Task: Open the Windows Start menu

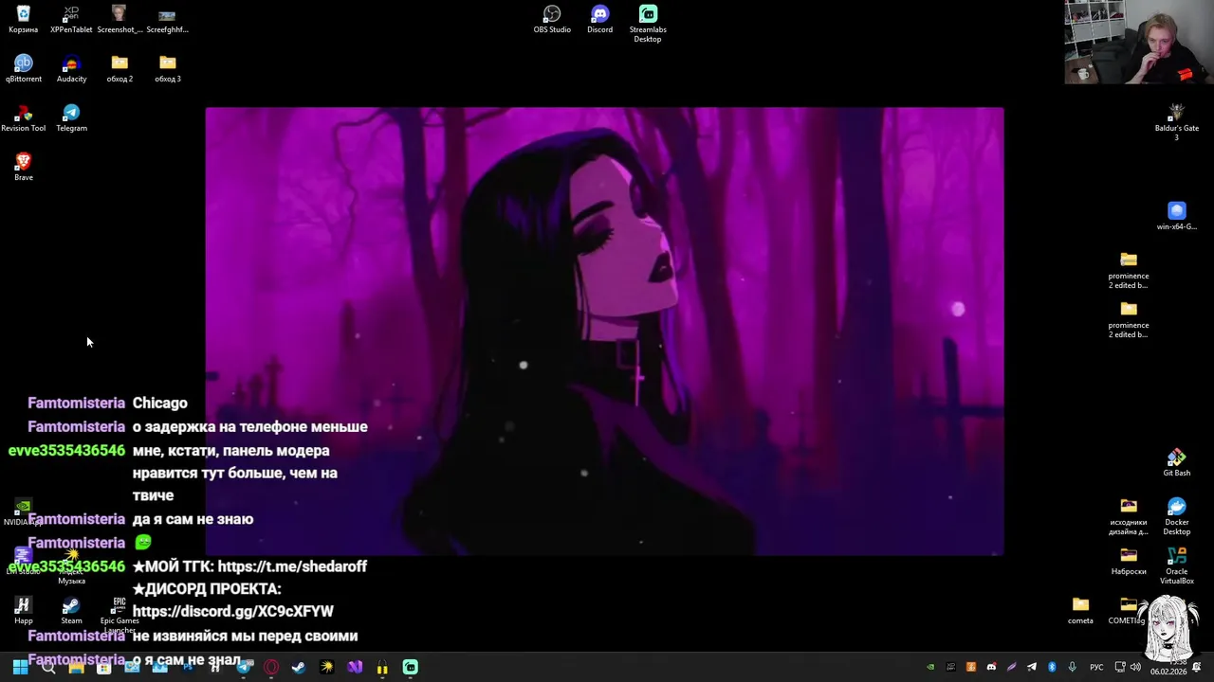Action: tap(20, 667)
